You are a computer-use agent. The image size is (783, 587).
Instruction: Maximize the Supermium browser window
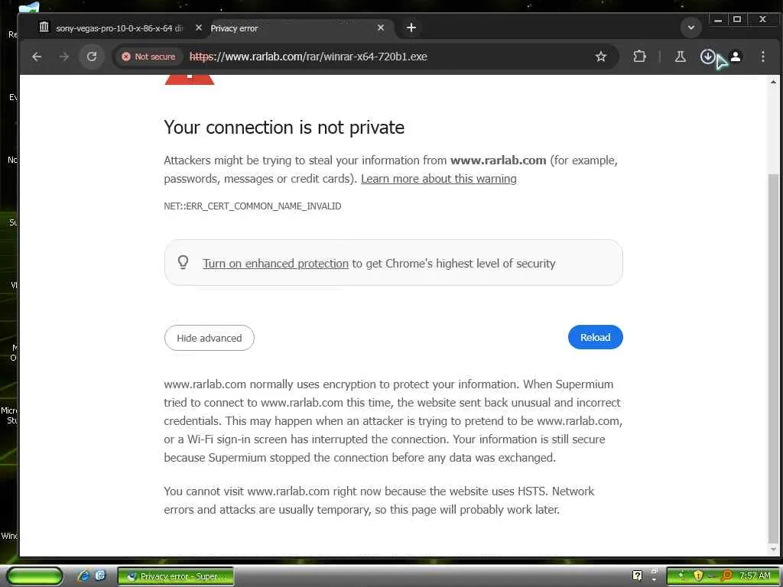click(x=737, y=19)
